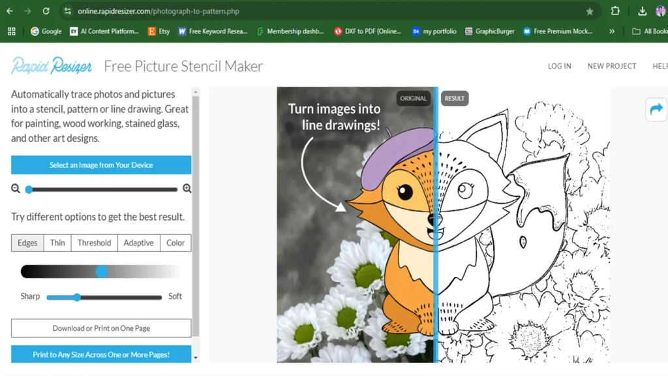Click the Sharp to Soft slider track
Image resolution: width=668 pixels, height=376 pixels.
click(104, 297)
